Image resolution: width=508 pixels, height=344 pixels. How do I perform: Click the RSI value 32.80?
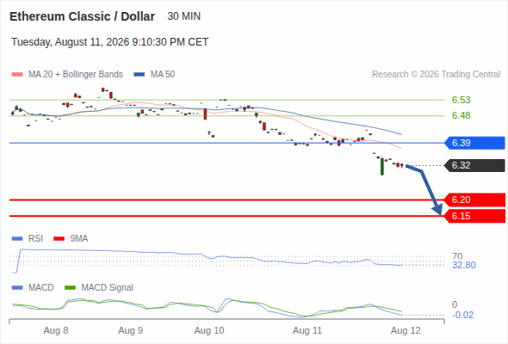[464, 266]
